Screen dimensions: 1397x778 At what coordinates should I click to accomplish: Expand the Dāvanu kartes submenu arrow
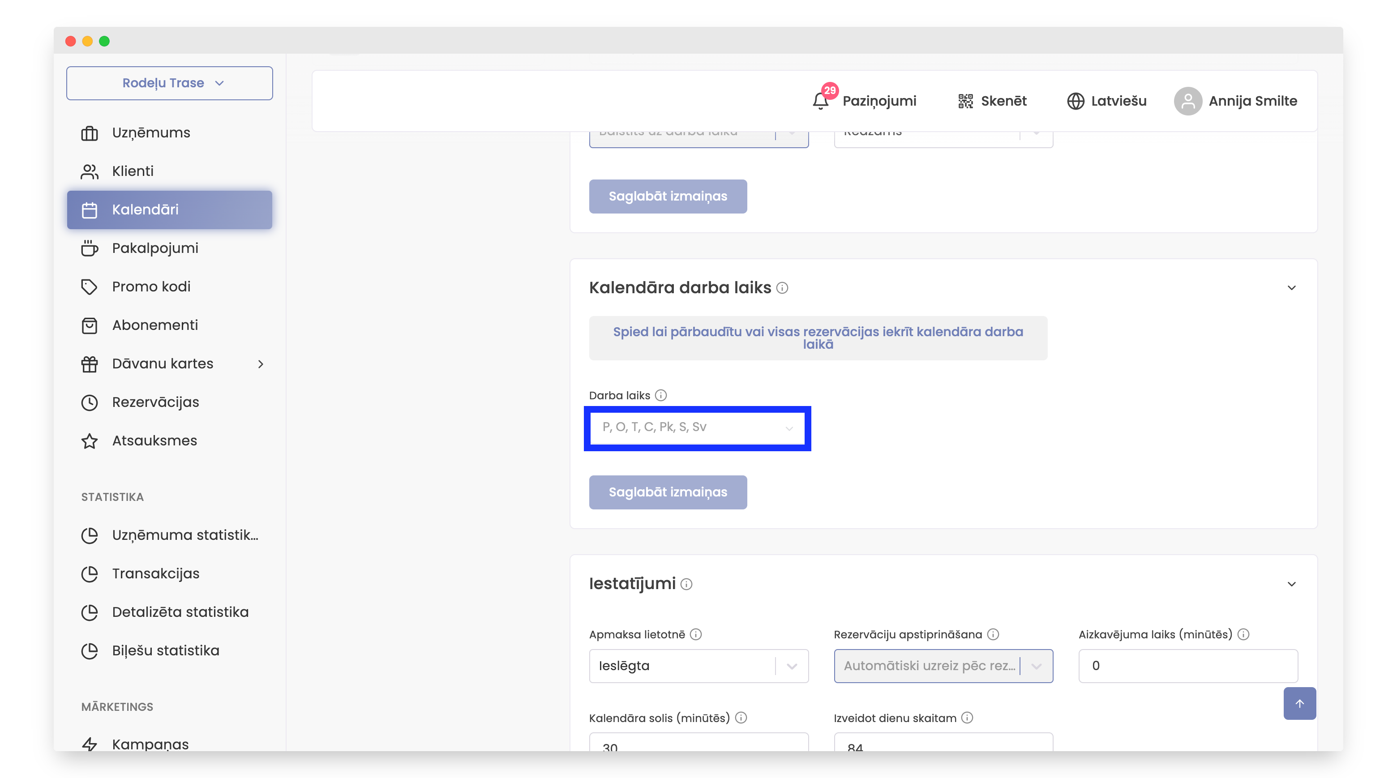point(261,364)
